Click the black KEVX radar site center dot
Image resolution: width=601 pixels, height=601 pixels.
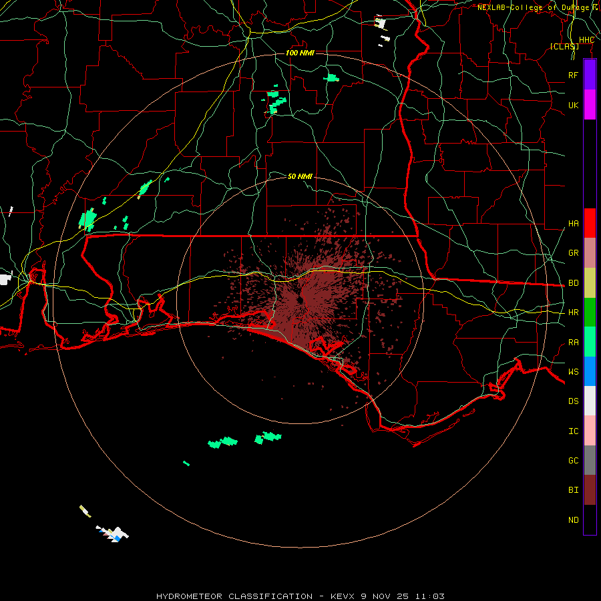[x=300, y=299]
